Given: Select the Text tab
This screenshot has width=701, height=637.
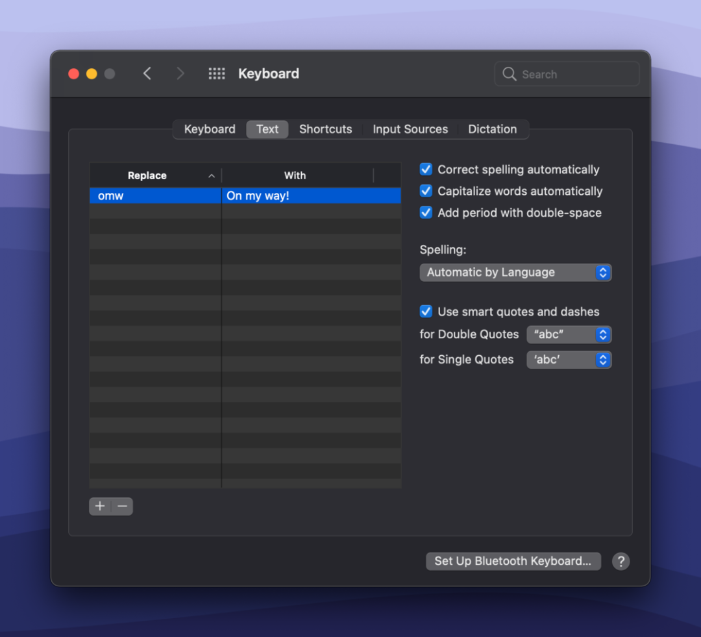Looking at the screenshot, I should tap(267, 129).
